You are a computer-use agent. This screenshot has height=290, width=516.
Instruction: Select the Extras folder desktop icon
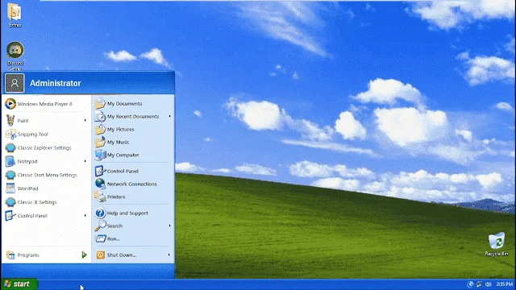coord(15,12)
